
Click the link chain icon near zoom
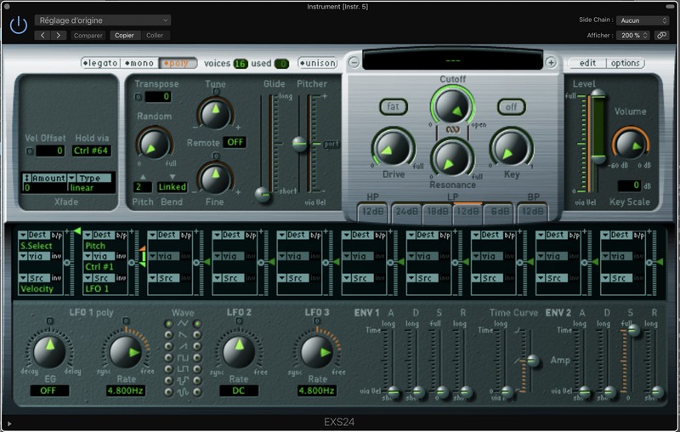[661, 35]
